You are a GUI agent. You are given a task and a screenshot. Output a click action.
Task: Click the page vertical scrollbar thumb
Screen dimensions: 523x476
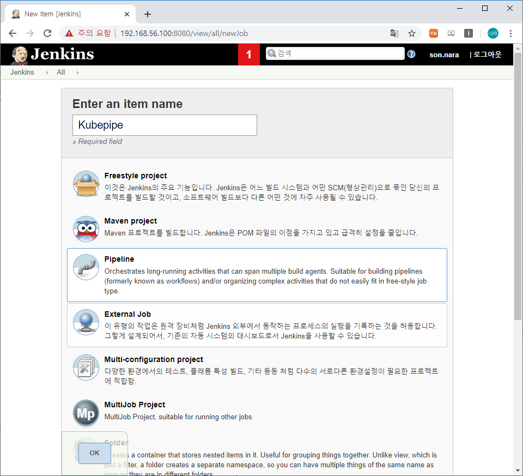[518, 186]
